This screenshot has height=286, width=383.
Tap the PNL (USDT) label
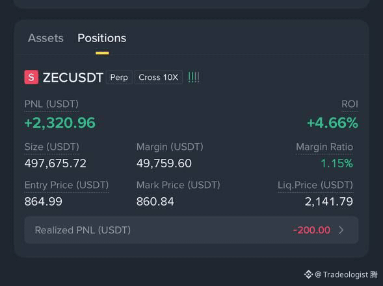click(x=51, y=104)
